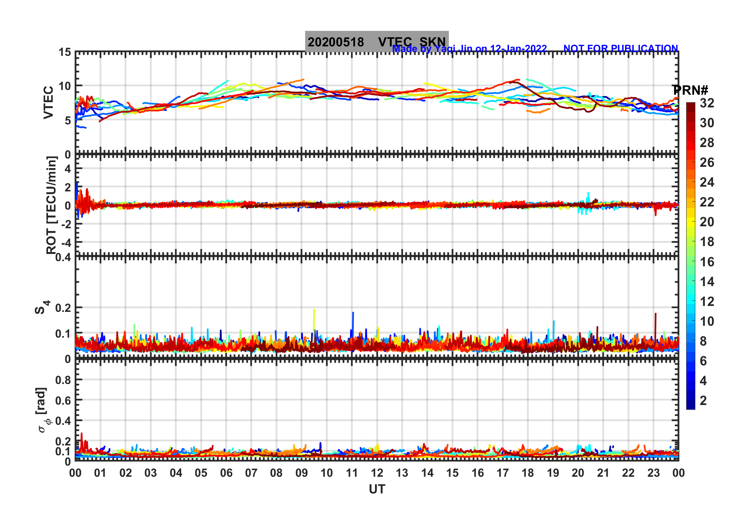Click the VTEC axis tick label '5'
Viewport: 754px width, 512px height.
[68, 120]
